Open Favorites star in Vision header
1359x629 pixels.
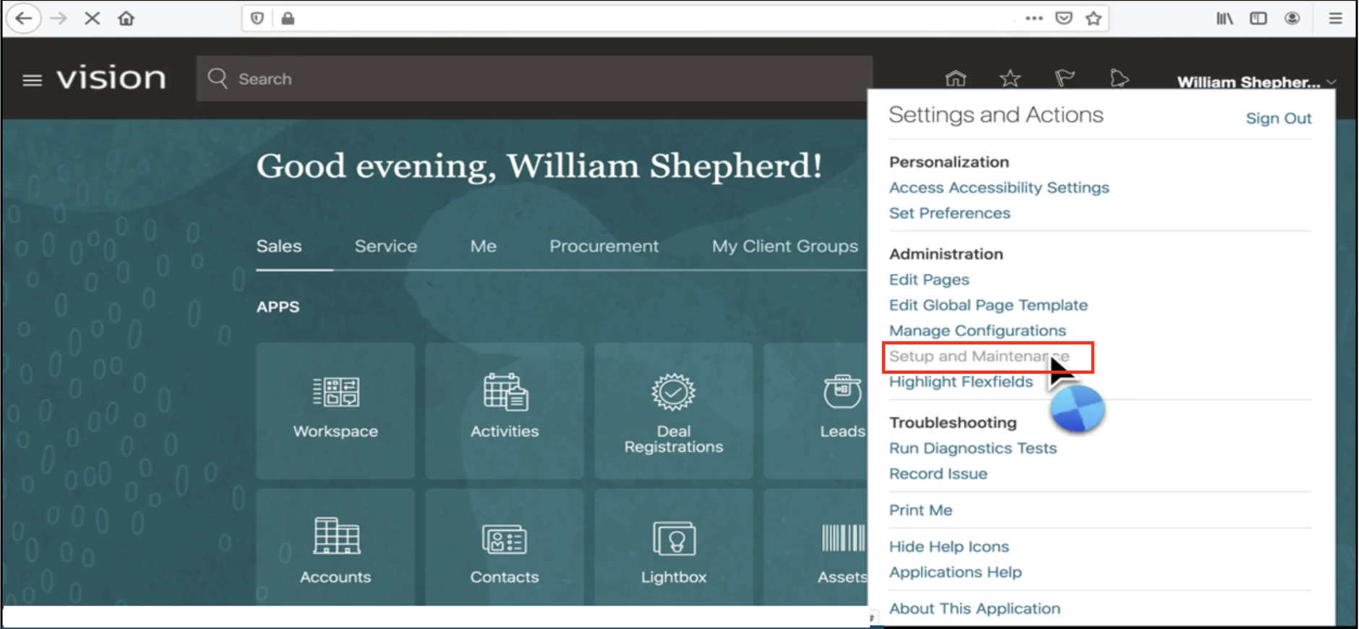[x=1010, y=79]
